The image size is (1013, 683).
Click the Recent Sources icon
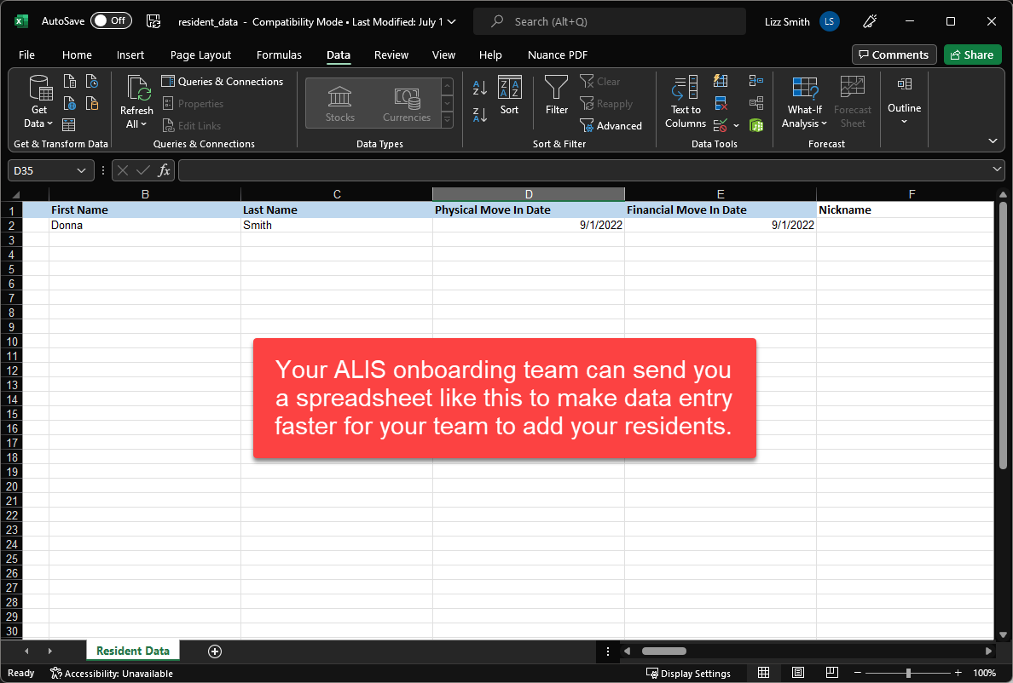[92, 81]
